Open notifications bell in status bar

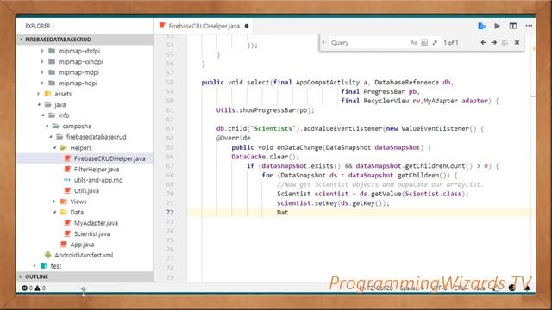(527, 288)
